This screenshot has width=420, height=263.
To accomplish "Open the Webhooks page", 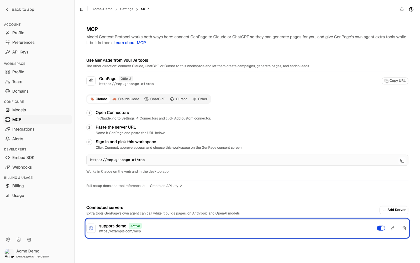I will (37, 167).
